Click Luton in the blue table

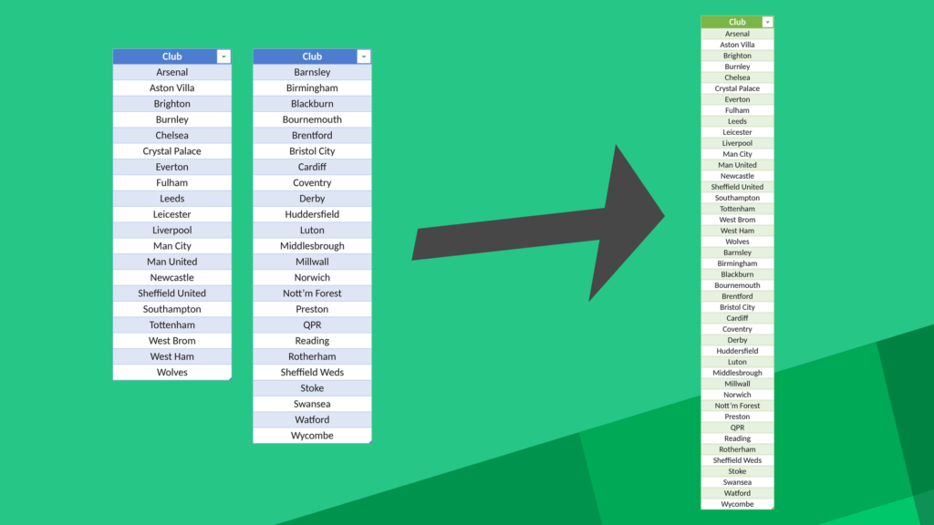click(x=312, y=231)
